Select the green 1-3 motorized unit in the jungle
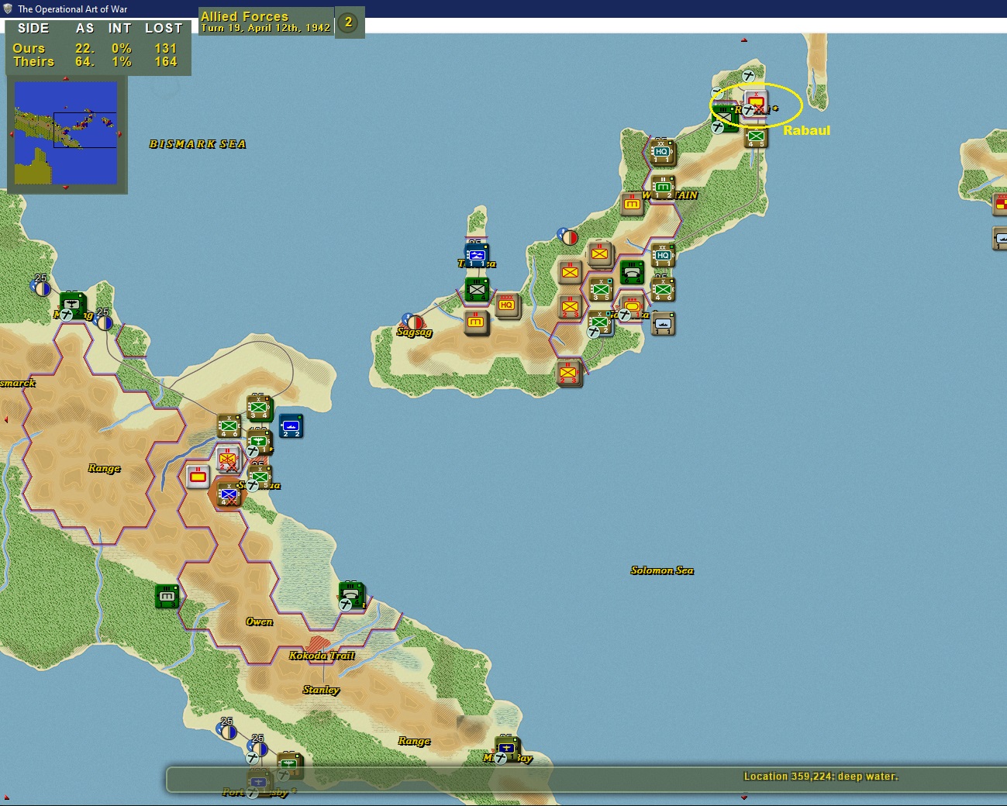 tap(167, 596)
